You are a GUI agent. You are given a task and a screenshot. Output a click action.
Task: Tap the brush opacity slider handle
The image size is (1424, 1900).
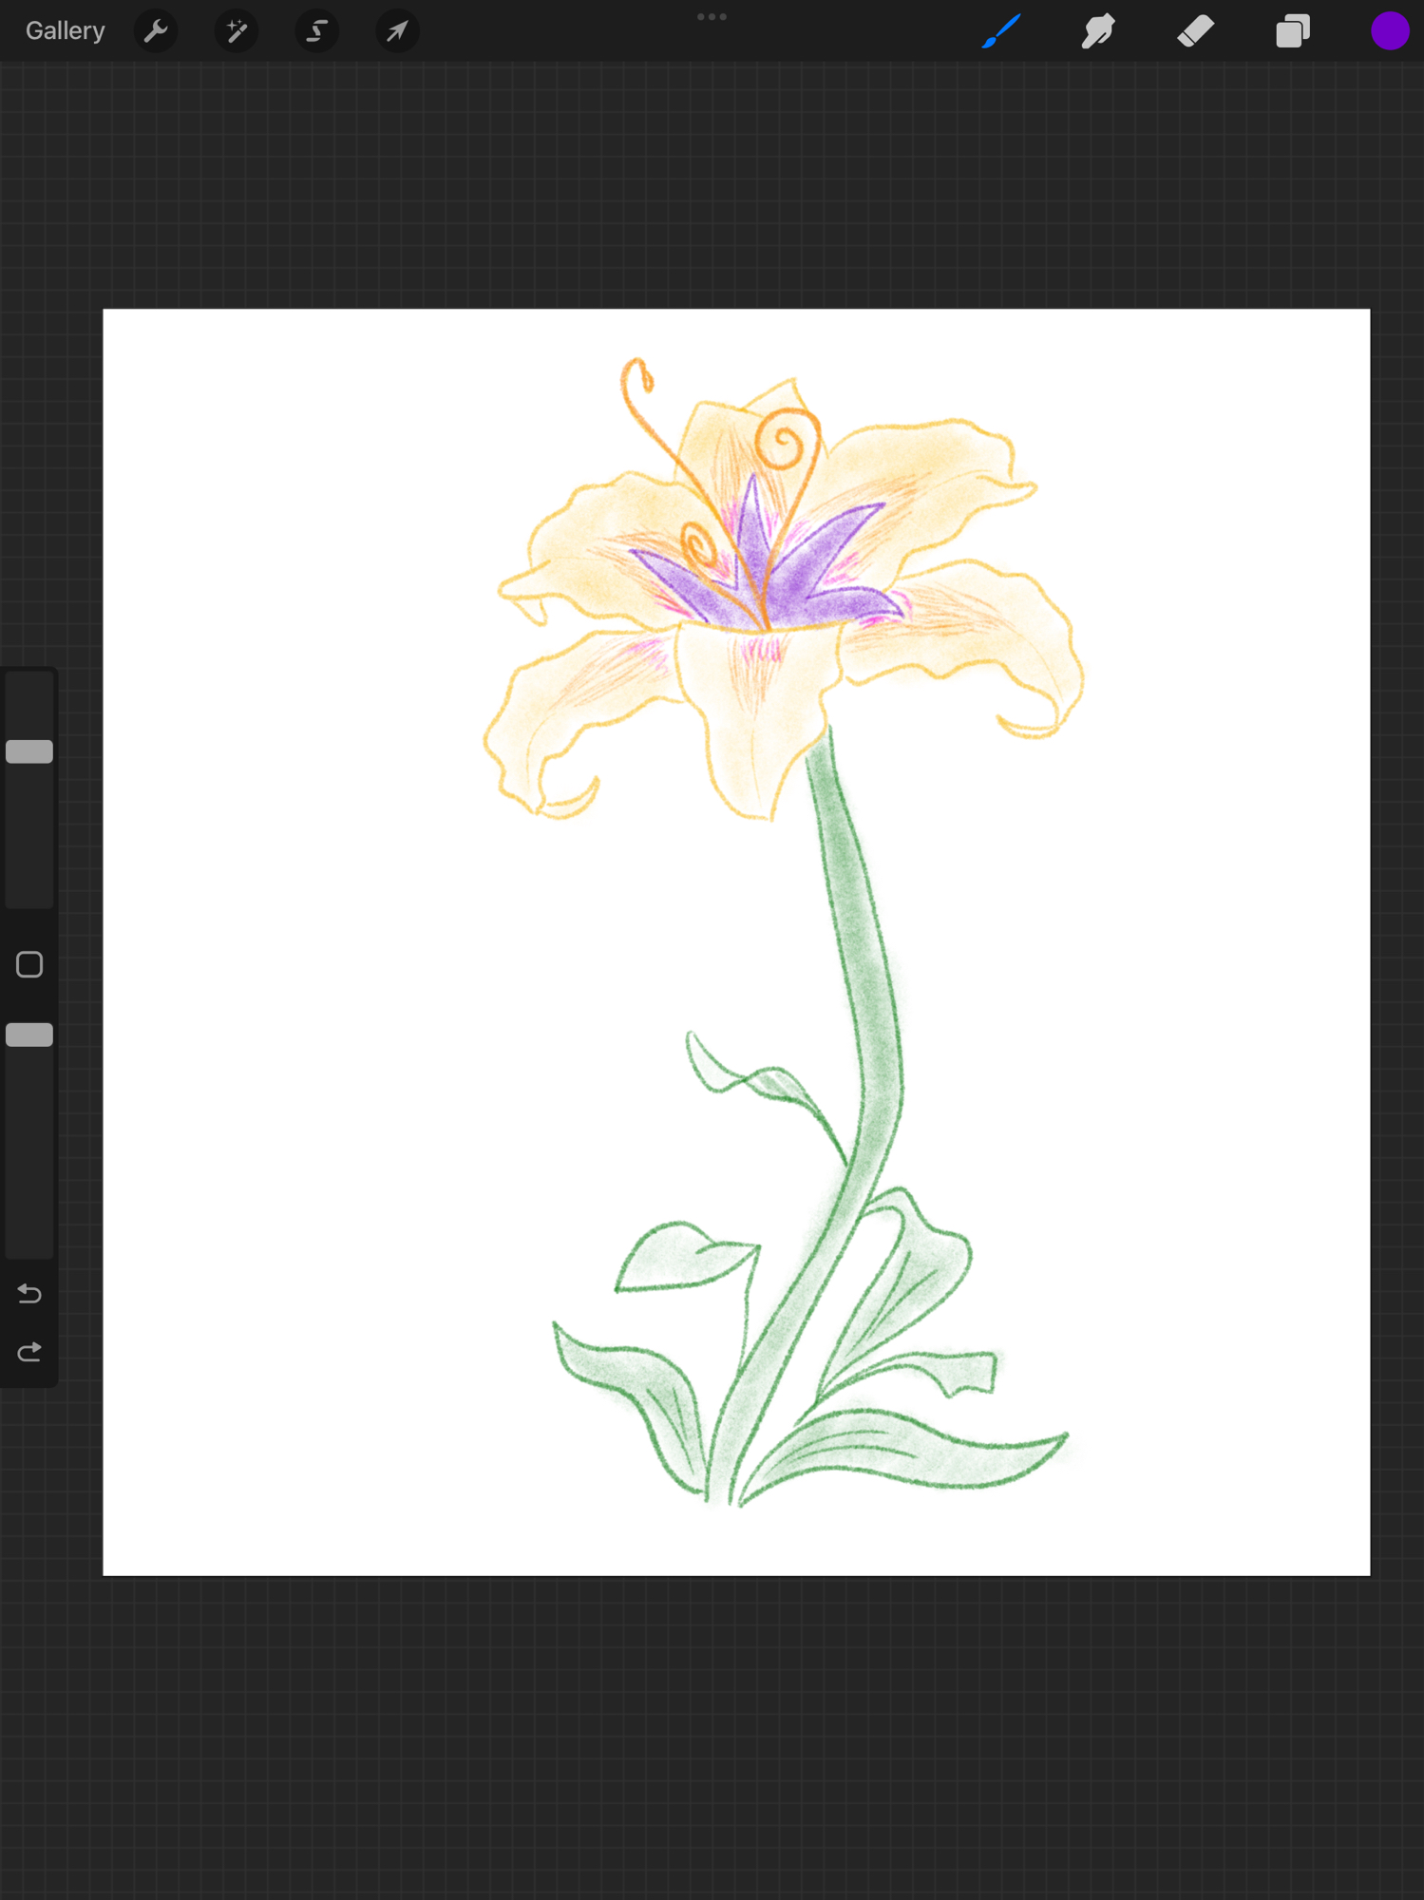click(29, 1035)
